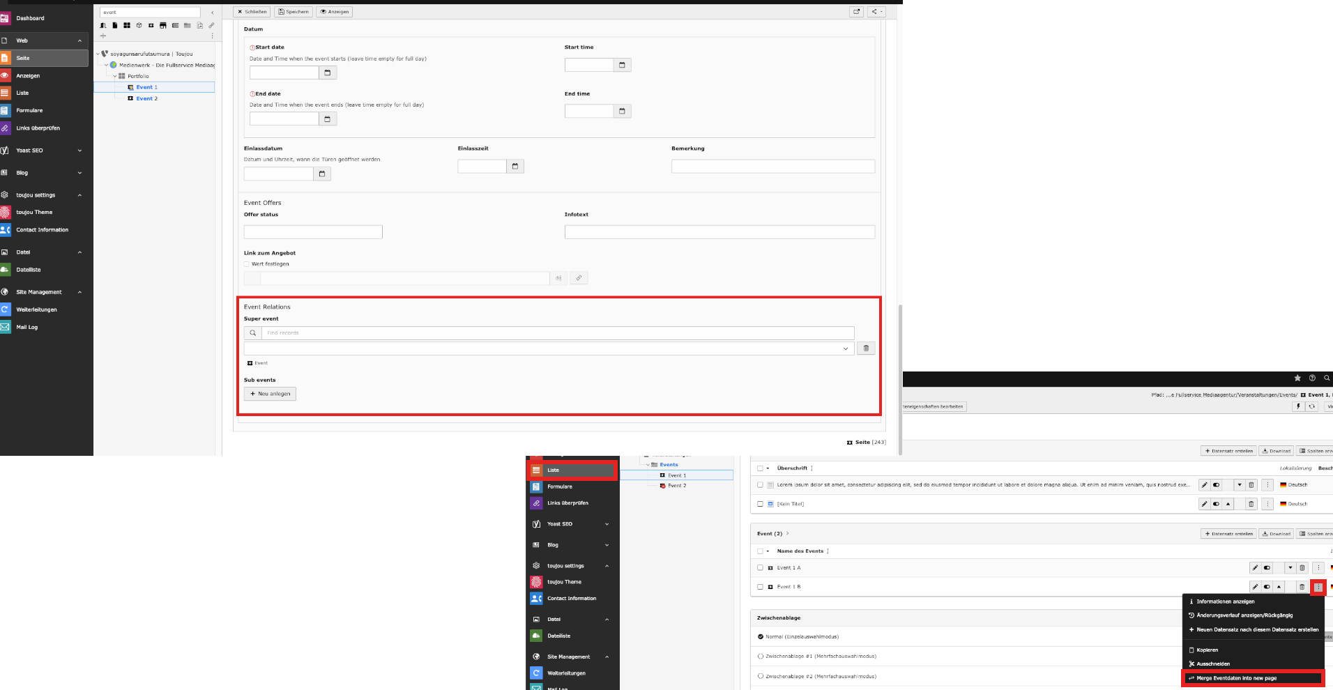The width and height of the screenshot is (1333, 690).
Task: Enable the 'Wert festlegen' checkbox
Action: pyautogui.click(x=247, y=264)
